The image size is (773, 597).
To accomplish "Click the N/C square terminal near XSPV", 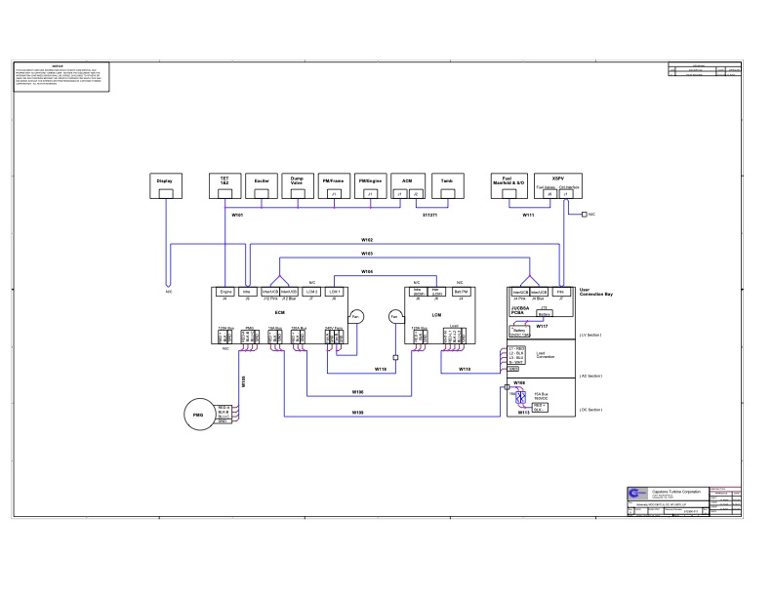I will (585, 215).
